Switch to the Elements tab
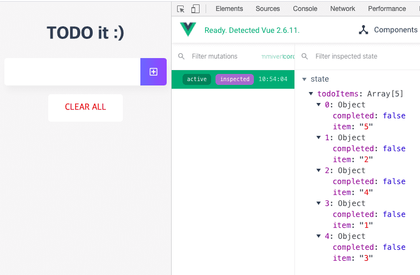The image size is (420, 275). [x=229, y=9]
